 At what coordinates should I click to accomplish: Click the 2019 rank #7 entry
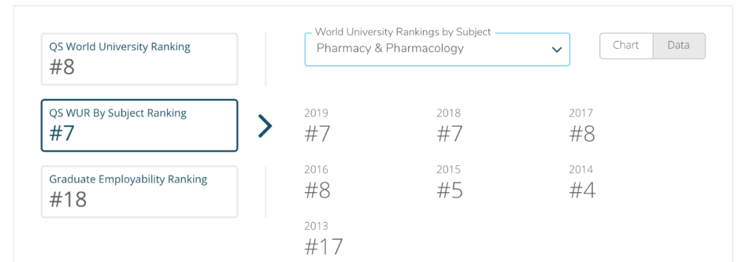(317, 126)
